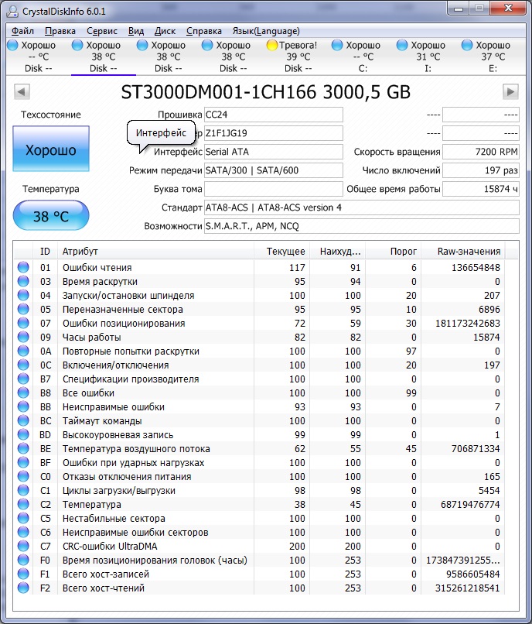Open the Файл menu
532x624 pixels.
[22, 31]
